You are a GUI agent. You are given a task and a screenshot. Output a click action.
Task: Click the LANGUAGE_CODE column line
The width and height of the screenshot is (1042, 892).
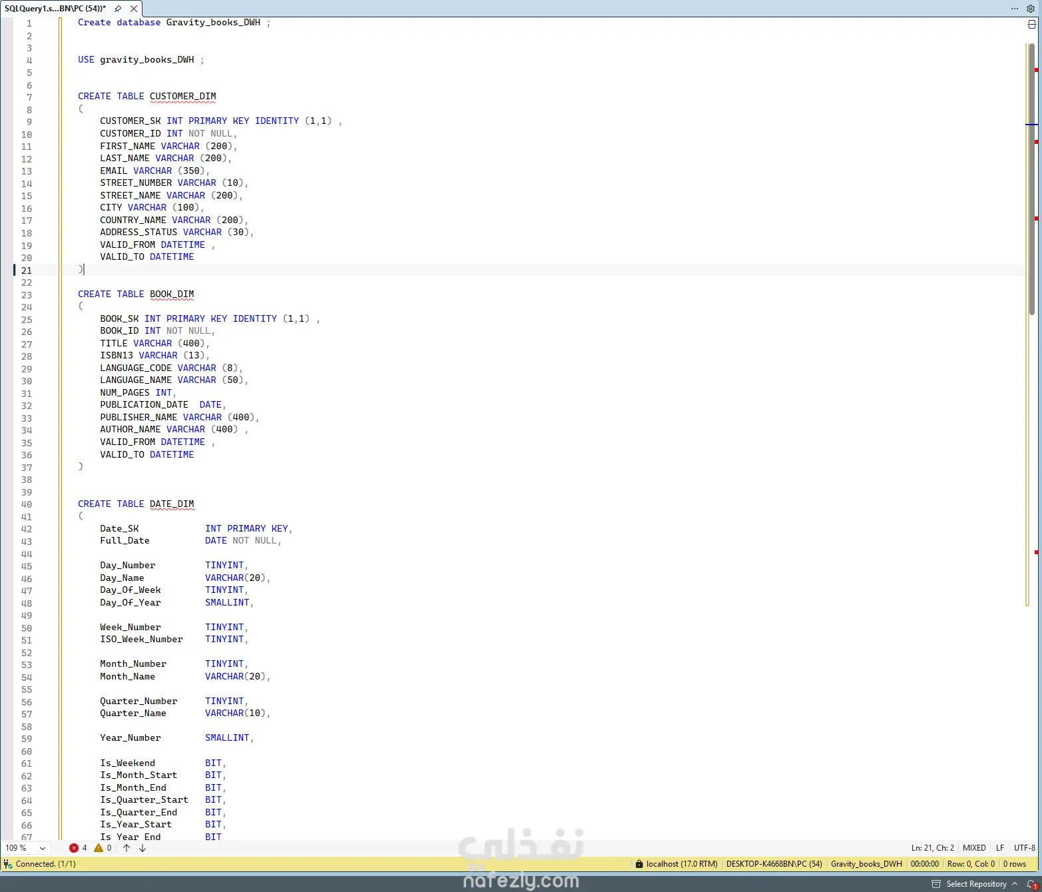click(x=171, y=368)
